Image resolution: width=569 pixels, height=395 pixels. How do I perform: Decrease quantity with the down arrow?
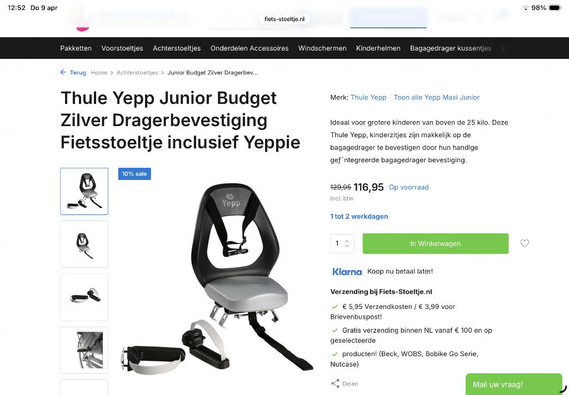[x=347, y=246]
